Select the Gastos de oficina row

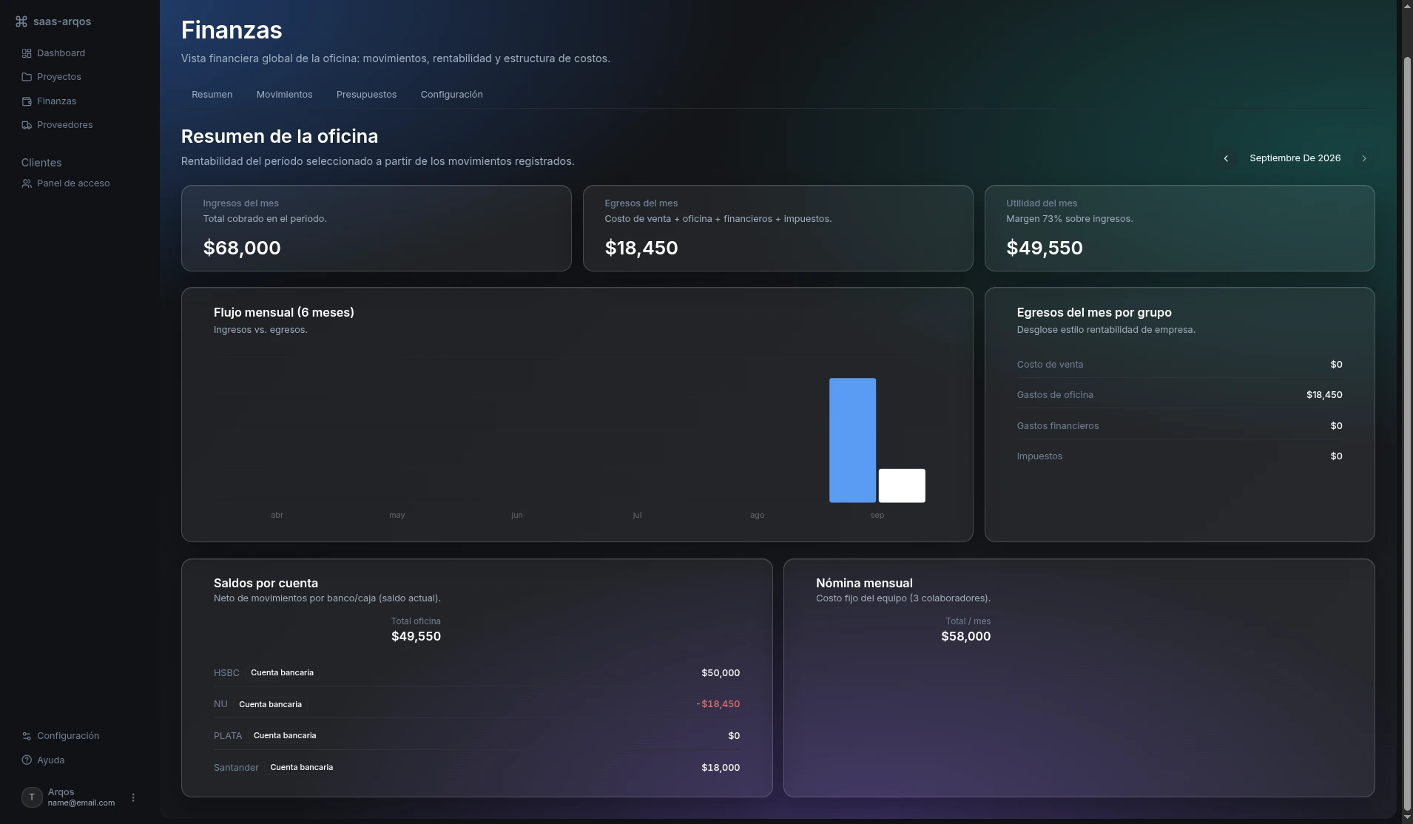coord(1180,395)
